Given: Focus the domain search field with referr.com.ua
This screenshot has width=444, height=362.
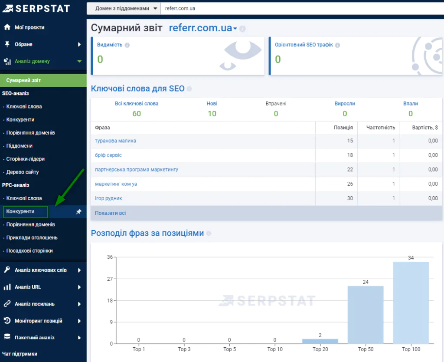Looking at the screenshot, I should [x=302, y=9].
